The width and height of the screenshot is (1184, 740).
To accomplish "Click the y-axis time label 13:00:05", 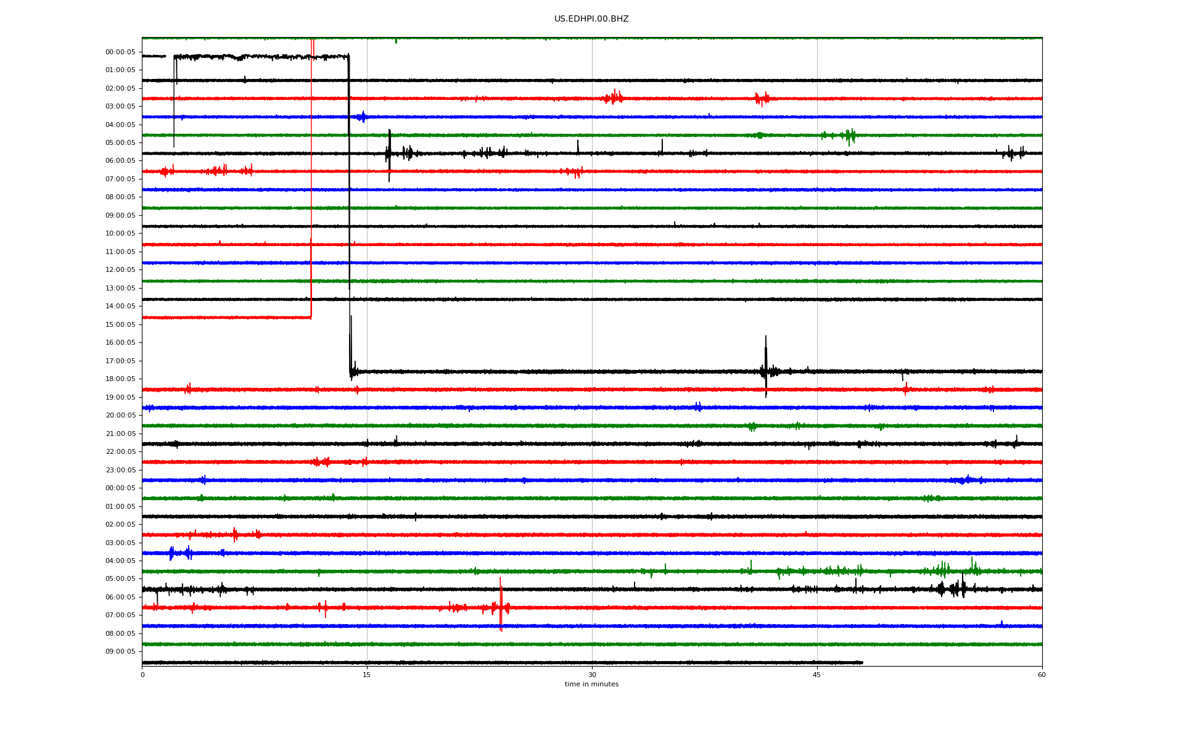I will [120, 288].
